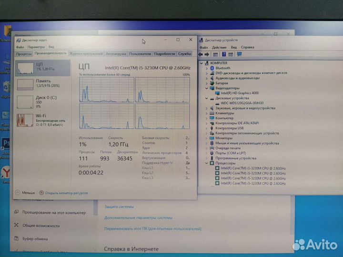Expand the Клавиатуры category
The height and width of the screenshot is (257, 343).
pos(206,113)
